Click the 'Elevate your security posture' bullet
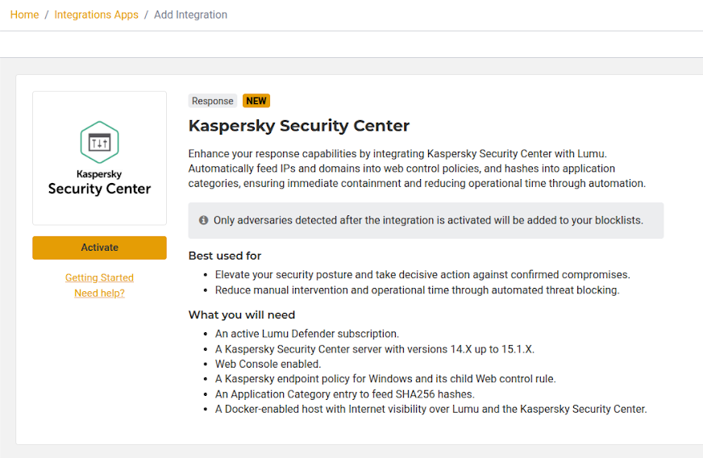Image resolution: width=703 pixels, height=458 pixels. (x=422, y=275)
